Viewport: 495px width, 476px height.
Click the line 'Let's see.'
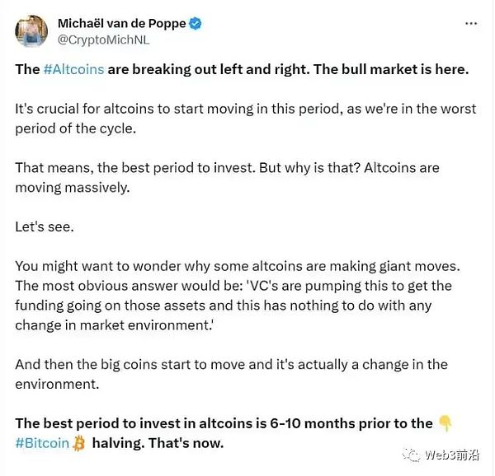click(45, 226)
